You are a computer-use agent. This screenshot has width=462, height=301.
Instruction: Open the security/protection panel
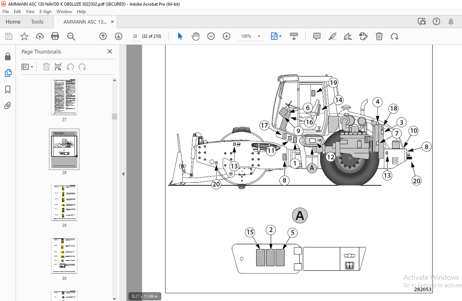click(x=8, y=56)
